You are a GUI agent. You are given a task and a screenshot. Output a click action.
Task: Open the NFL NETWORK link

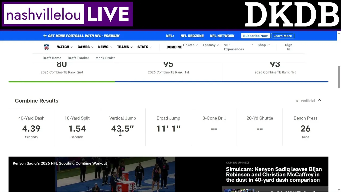[222, 36]
